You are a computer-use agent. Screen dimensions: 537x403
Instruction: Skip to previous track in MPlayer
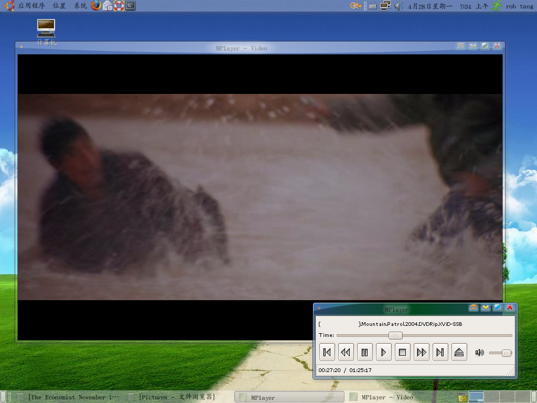327,352
